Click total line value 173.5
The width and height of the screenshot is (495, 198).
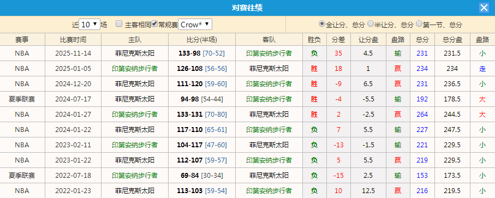pyautogui.click(x=452, y=175)
